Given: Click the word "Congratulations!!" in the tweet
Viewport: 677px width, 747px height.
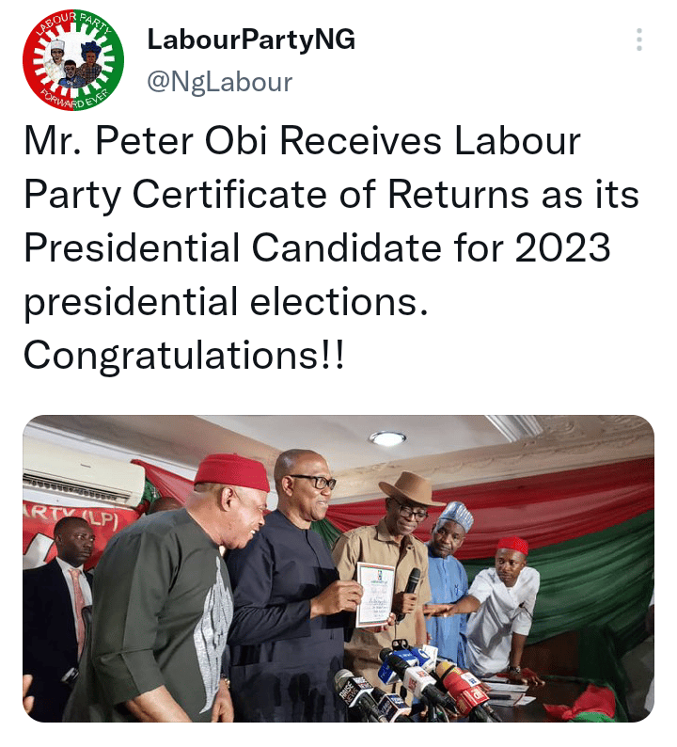Looking at the screenshot, I should [184, 355].
